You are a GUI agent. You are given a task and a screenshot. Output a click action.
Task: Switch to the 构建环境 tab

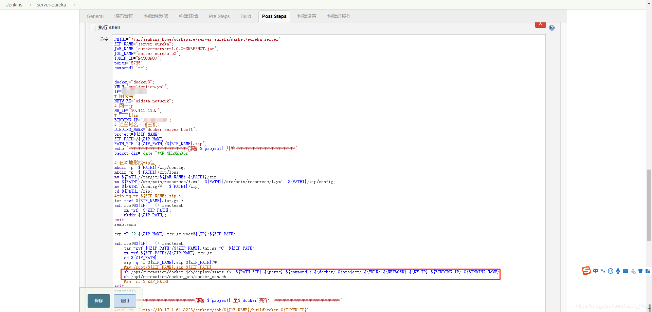[188, 16]
